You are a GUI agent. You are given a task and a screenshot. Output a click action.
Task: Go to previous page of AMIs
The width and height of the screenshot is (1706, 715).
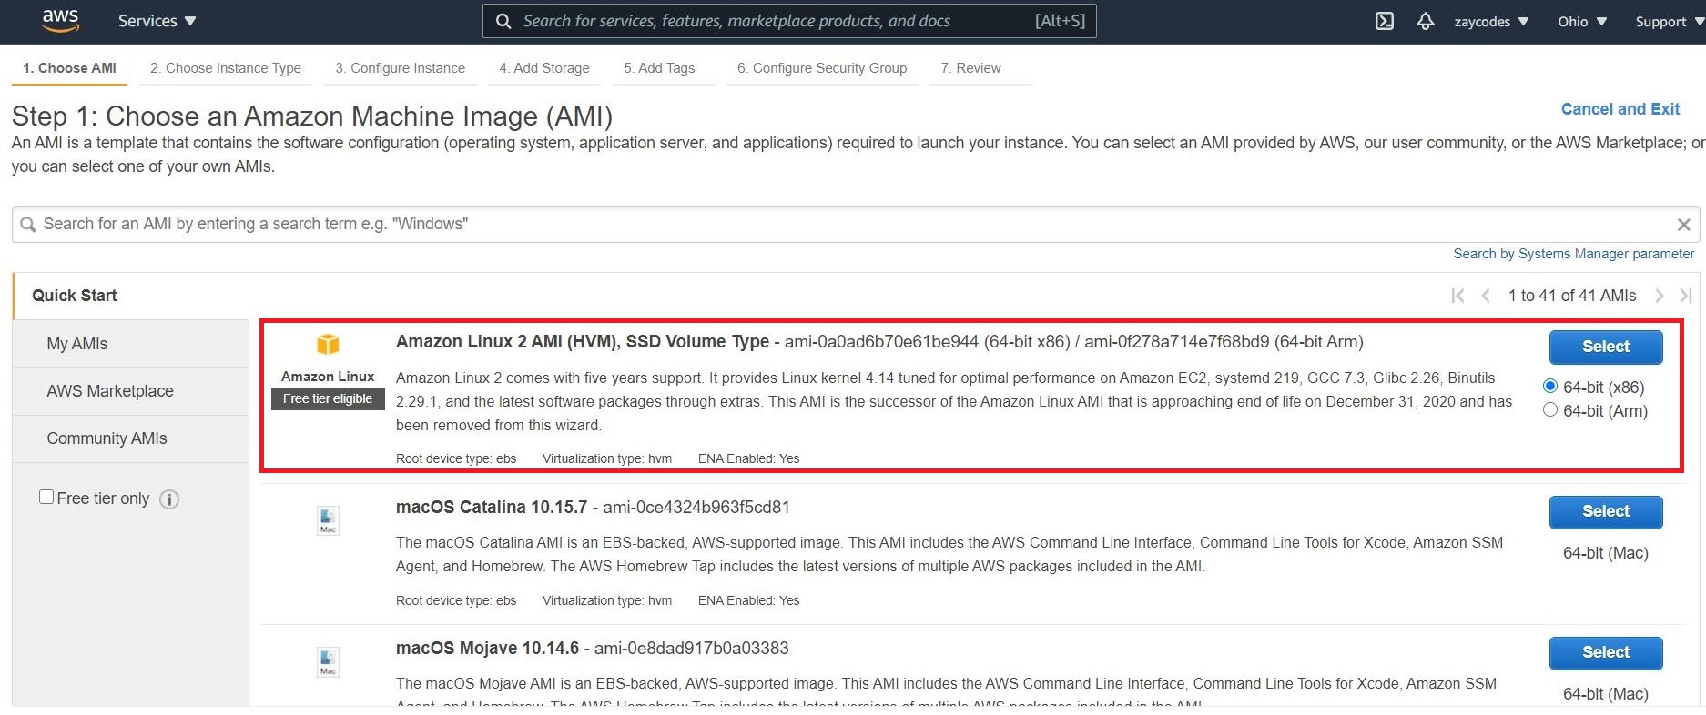1486,296
